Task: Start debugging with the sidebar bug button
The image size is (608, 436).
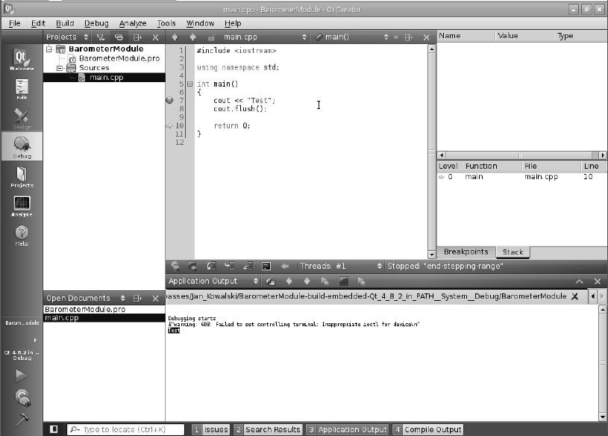Action: click(22, 398)
